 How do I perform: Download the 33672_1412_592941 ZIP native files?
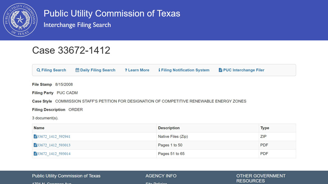click(x=54, y=136)
